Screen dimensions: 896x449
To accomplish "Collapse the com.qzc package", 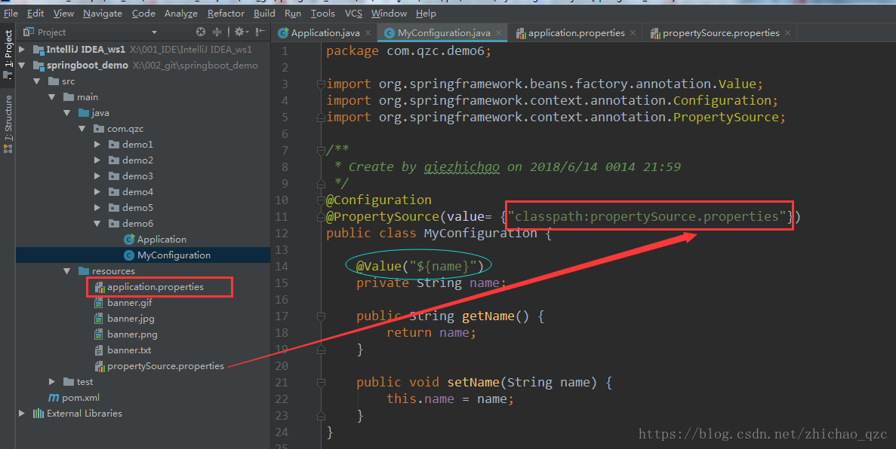I will click(82, 128).
